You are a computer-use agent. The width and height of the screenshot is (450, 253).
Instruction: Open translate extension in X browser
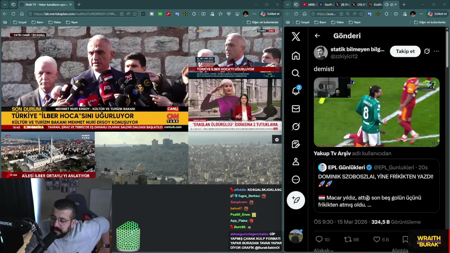[x=369, y=14]
